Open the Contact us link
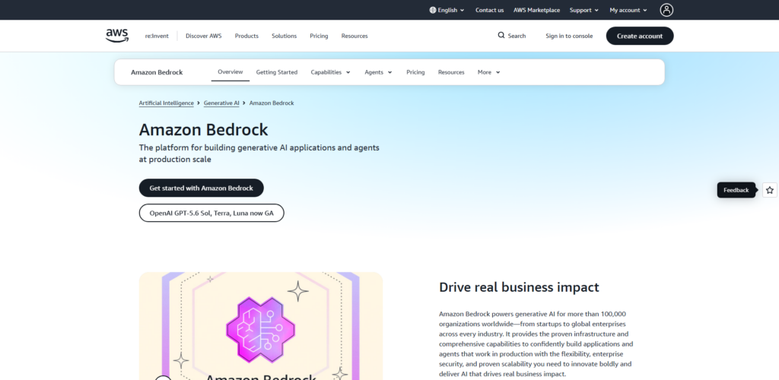 [x=489, y=10]
